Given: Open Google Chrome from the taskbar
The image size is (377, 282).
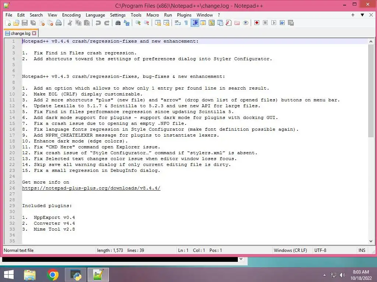Looking at the screenshot, I should click(53, 275).
